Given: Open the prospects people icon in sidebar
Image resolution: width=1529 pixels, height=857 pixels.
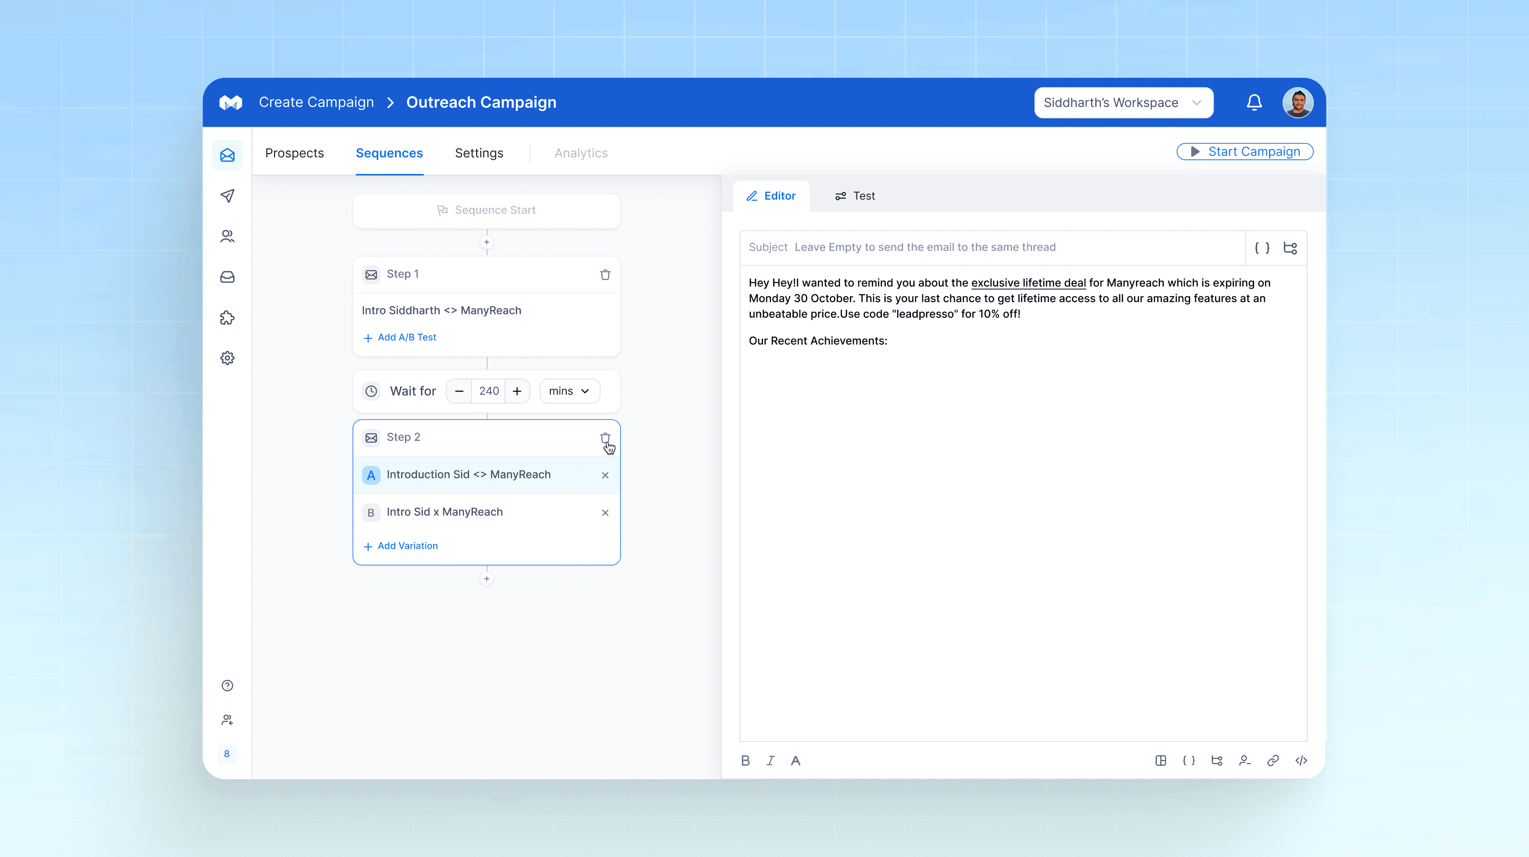Looking at the screenshot, I should pyautogui.click(x=227, y=236).
